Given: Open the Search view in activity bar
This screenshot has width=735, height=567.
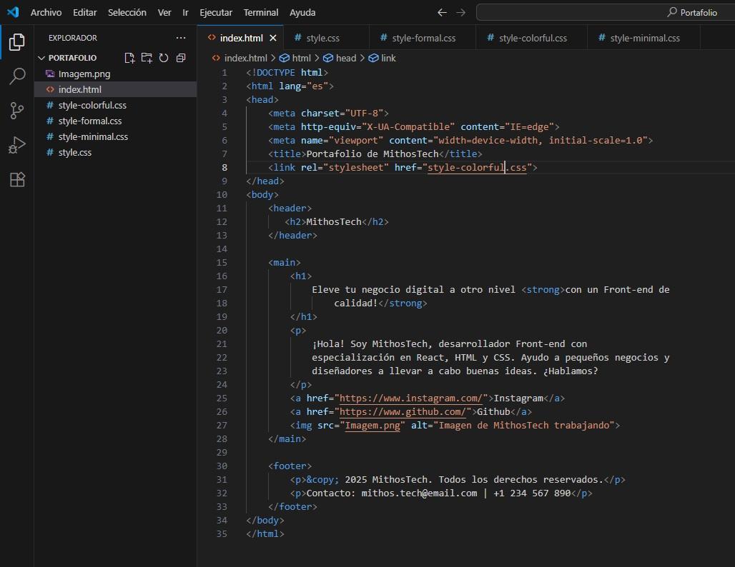Looking at the screenshot, I should pyautogui.click(x=17, y=76).
